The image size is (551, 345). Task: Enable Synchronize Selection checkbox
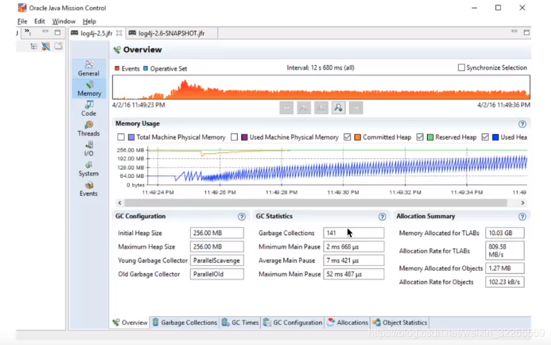click(461, 68)
